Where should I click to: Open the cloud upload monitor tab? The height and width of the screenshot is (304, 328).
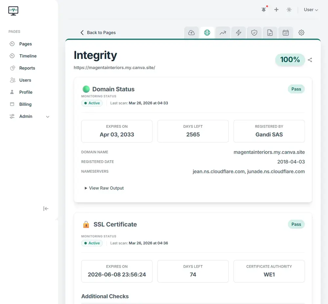[x=191, y=32]
